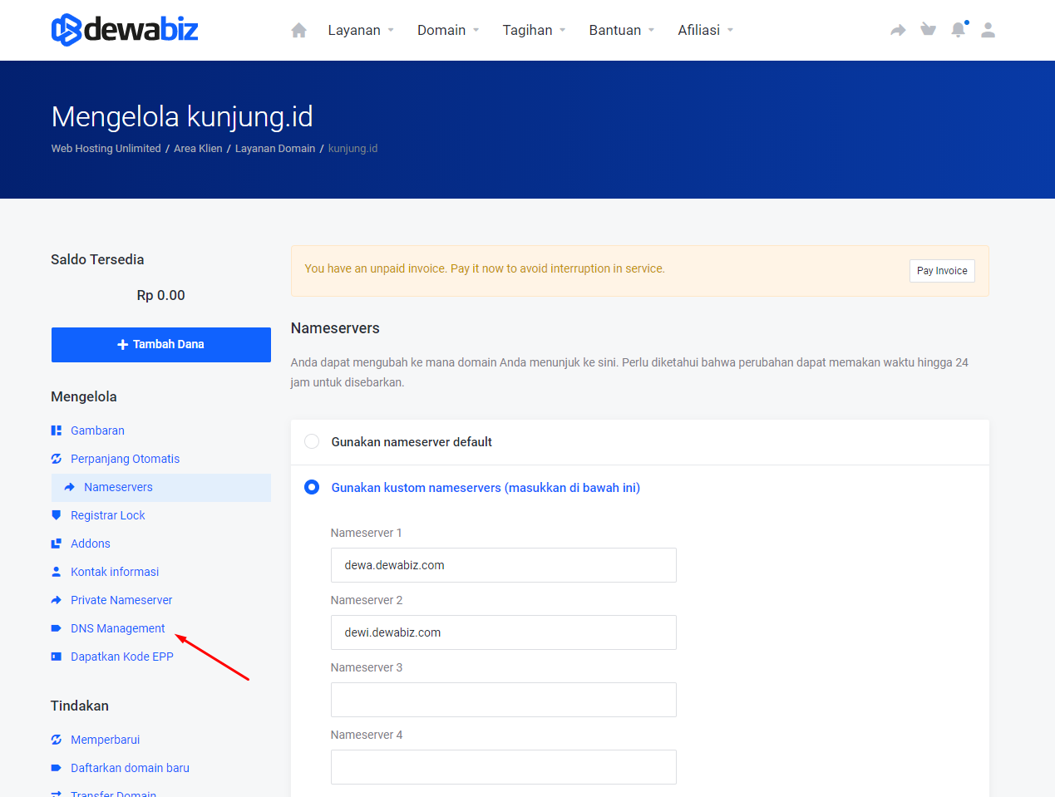Viewport: 1055px width, 797px height.
Task: Select Gunakan nameserver default radio option
Action: click(x=312, y=441)
